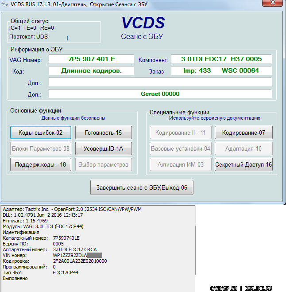
Task: Click the Кодирование II - 11 button
Action: click(181, 132)
